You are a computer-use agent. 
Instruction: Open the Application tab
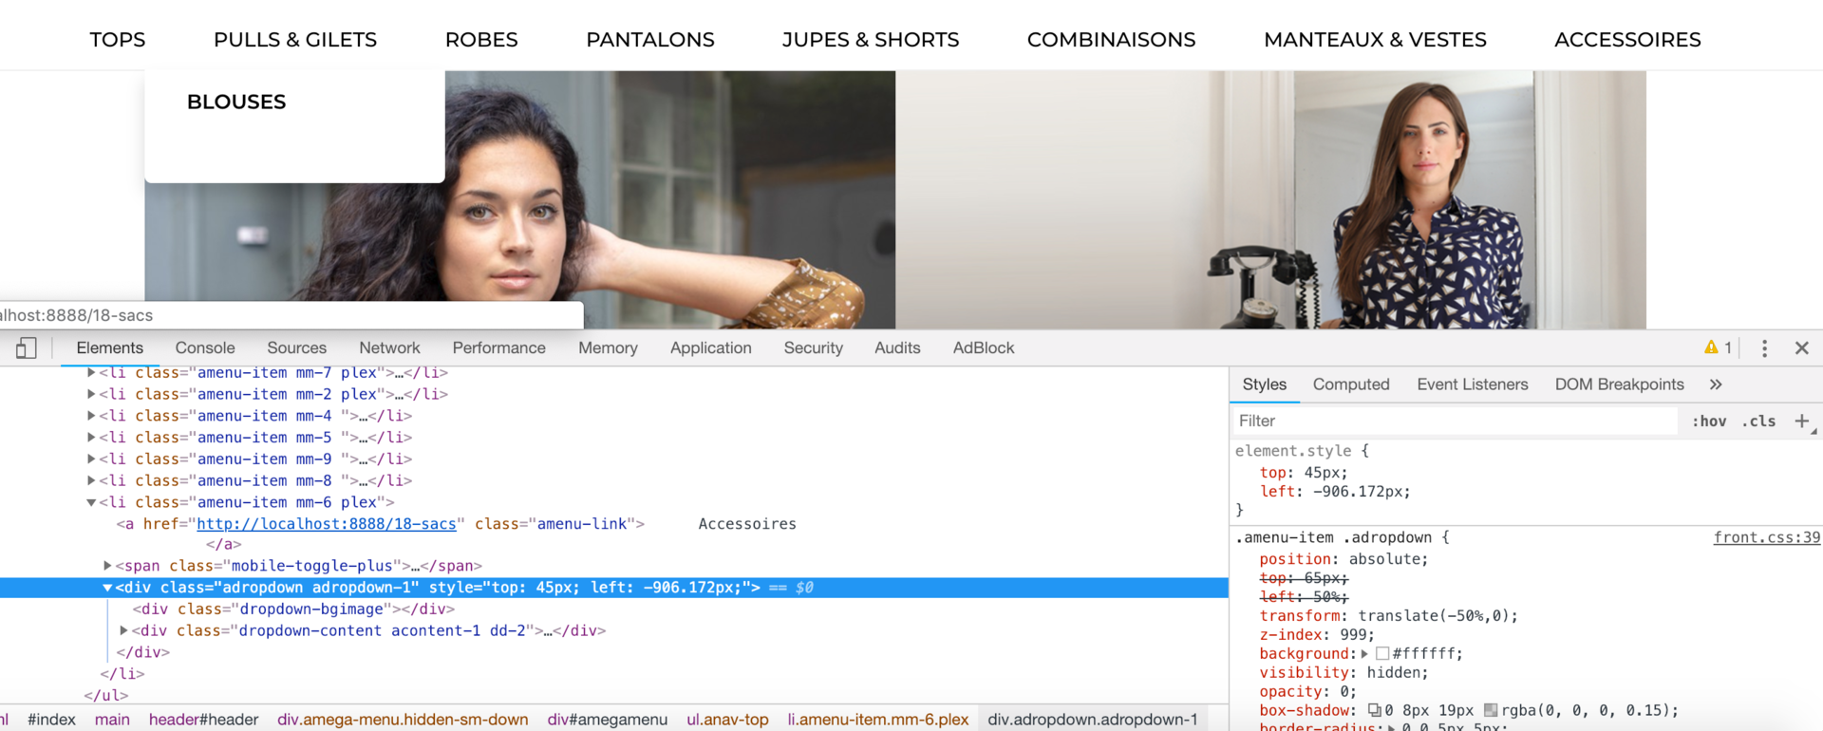point(710,348)
